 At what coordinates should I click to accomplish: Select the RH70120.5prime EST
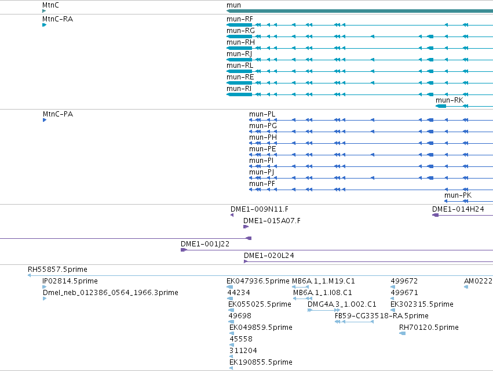pos(402,333)
